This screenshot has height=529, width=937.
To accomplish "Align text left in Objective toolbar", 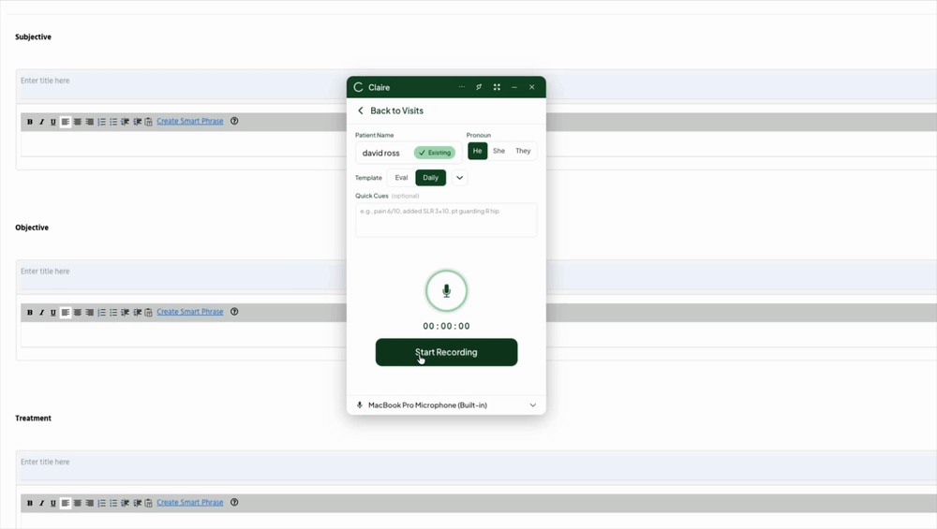I will tap(66, 313).
